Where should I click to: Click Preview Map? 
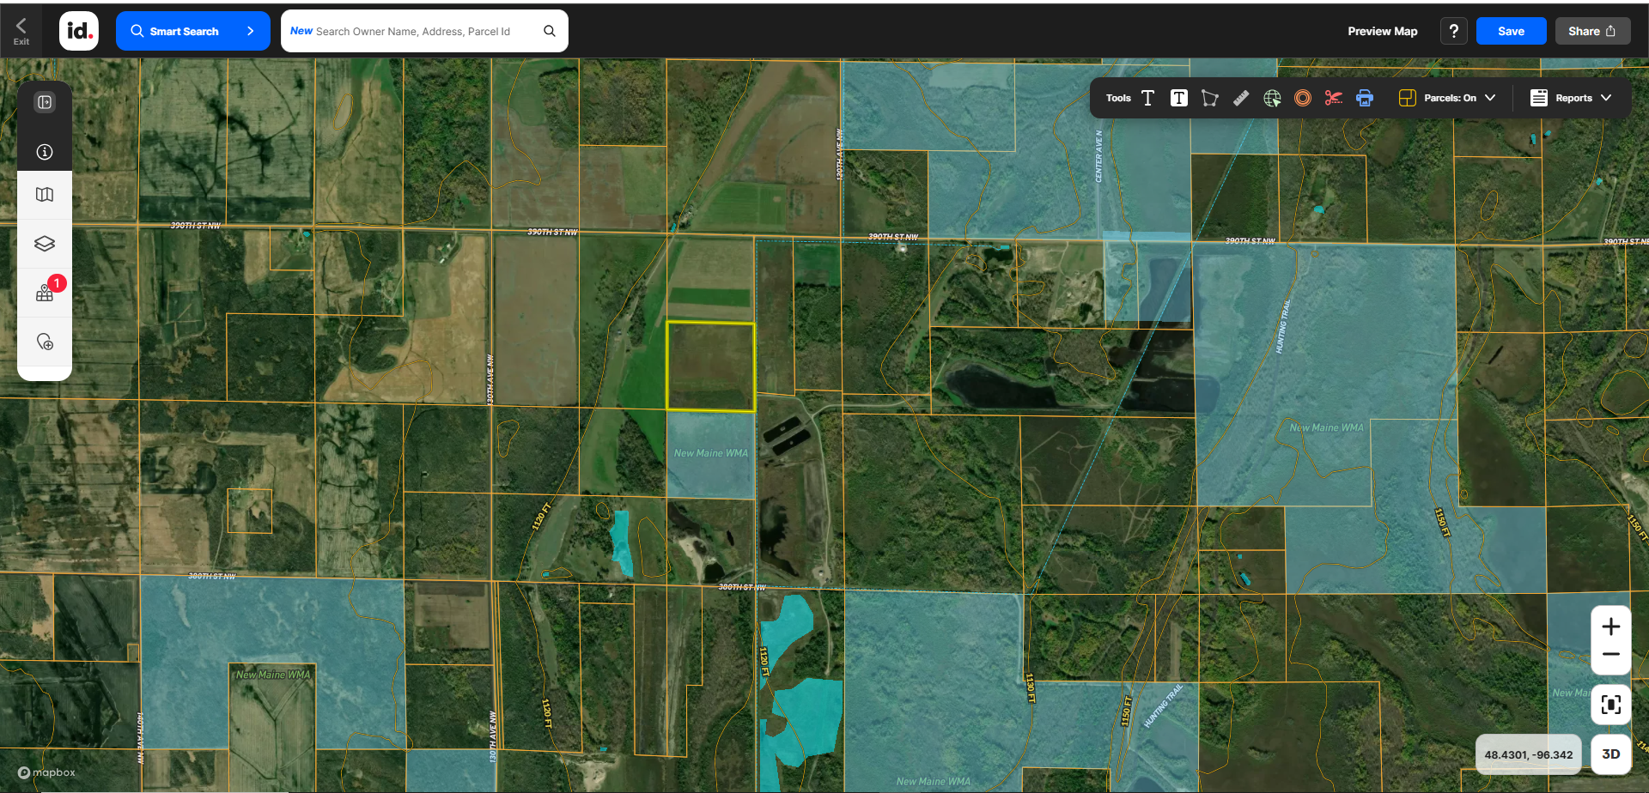[1382, 31]
